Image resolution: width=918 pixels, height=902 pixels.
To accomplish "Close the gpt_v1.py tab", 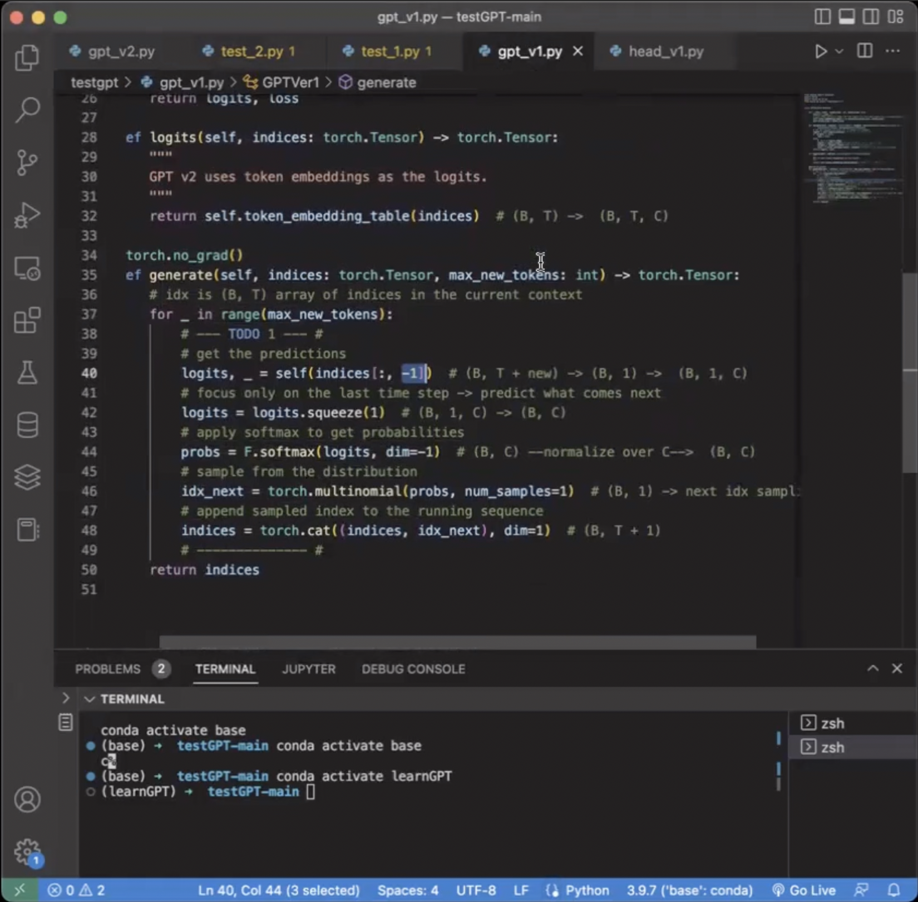I will click(578, 51).
